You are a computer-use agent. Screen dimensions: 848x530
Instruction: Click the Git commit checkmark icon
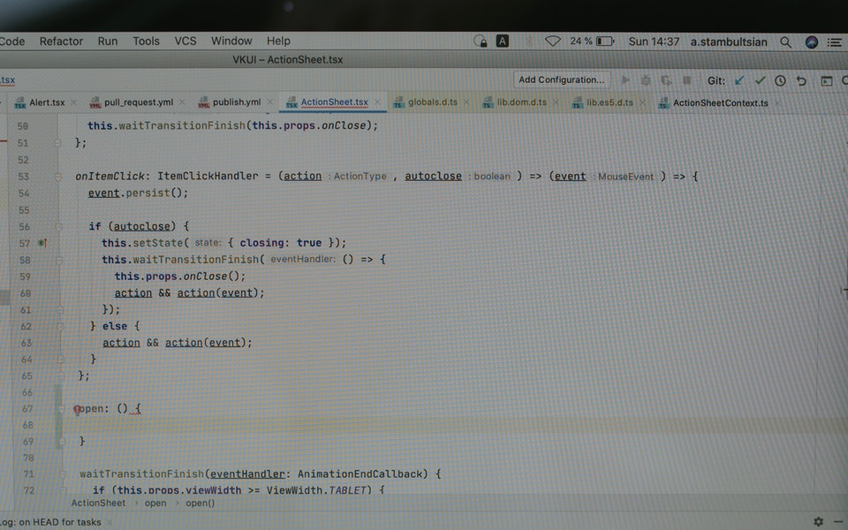click(x=760, y=80)
